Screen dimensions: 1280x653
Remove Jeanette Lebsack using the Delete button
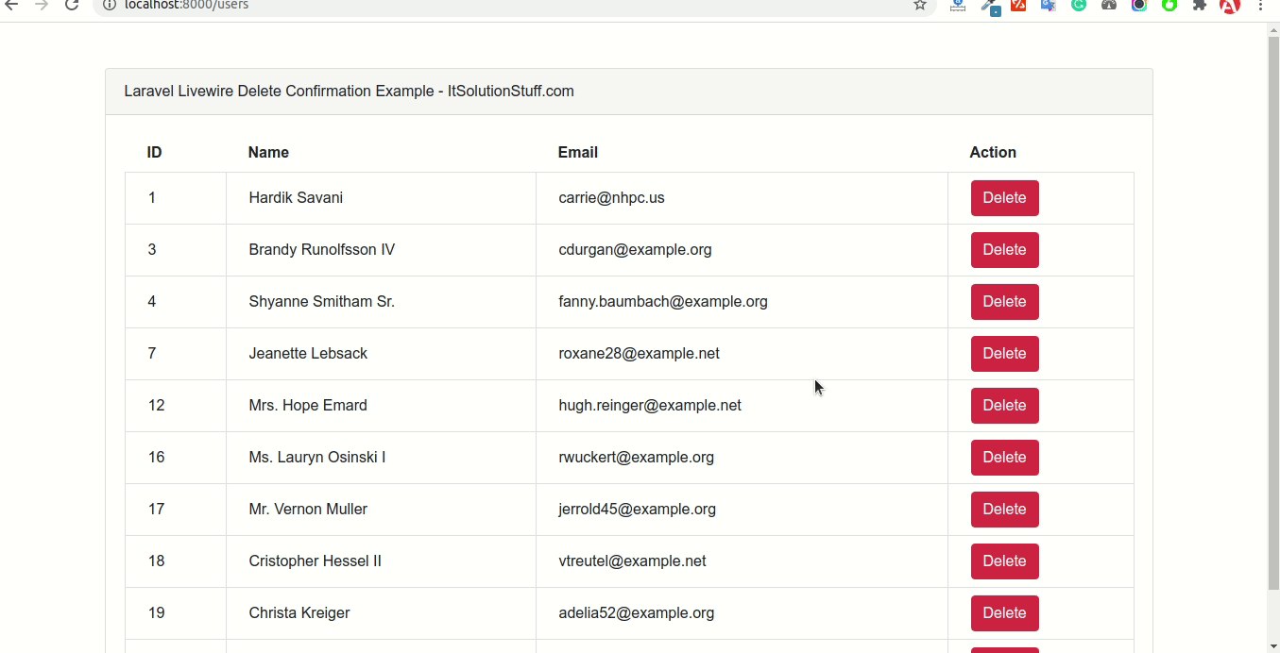point(1004,354)
